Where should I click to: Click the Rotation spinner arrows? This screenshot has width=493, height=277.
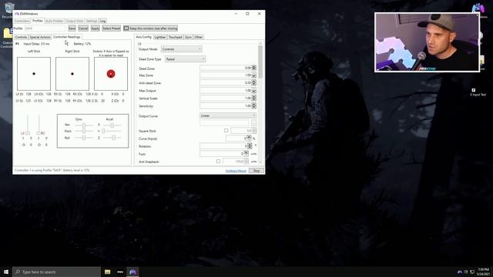tap(250, 146)
